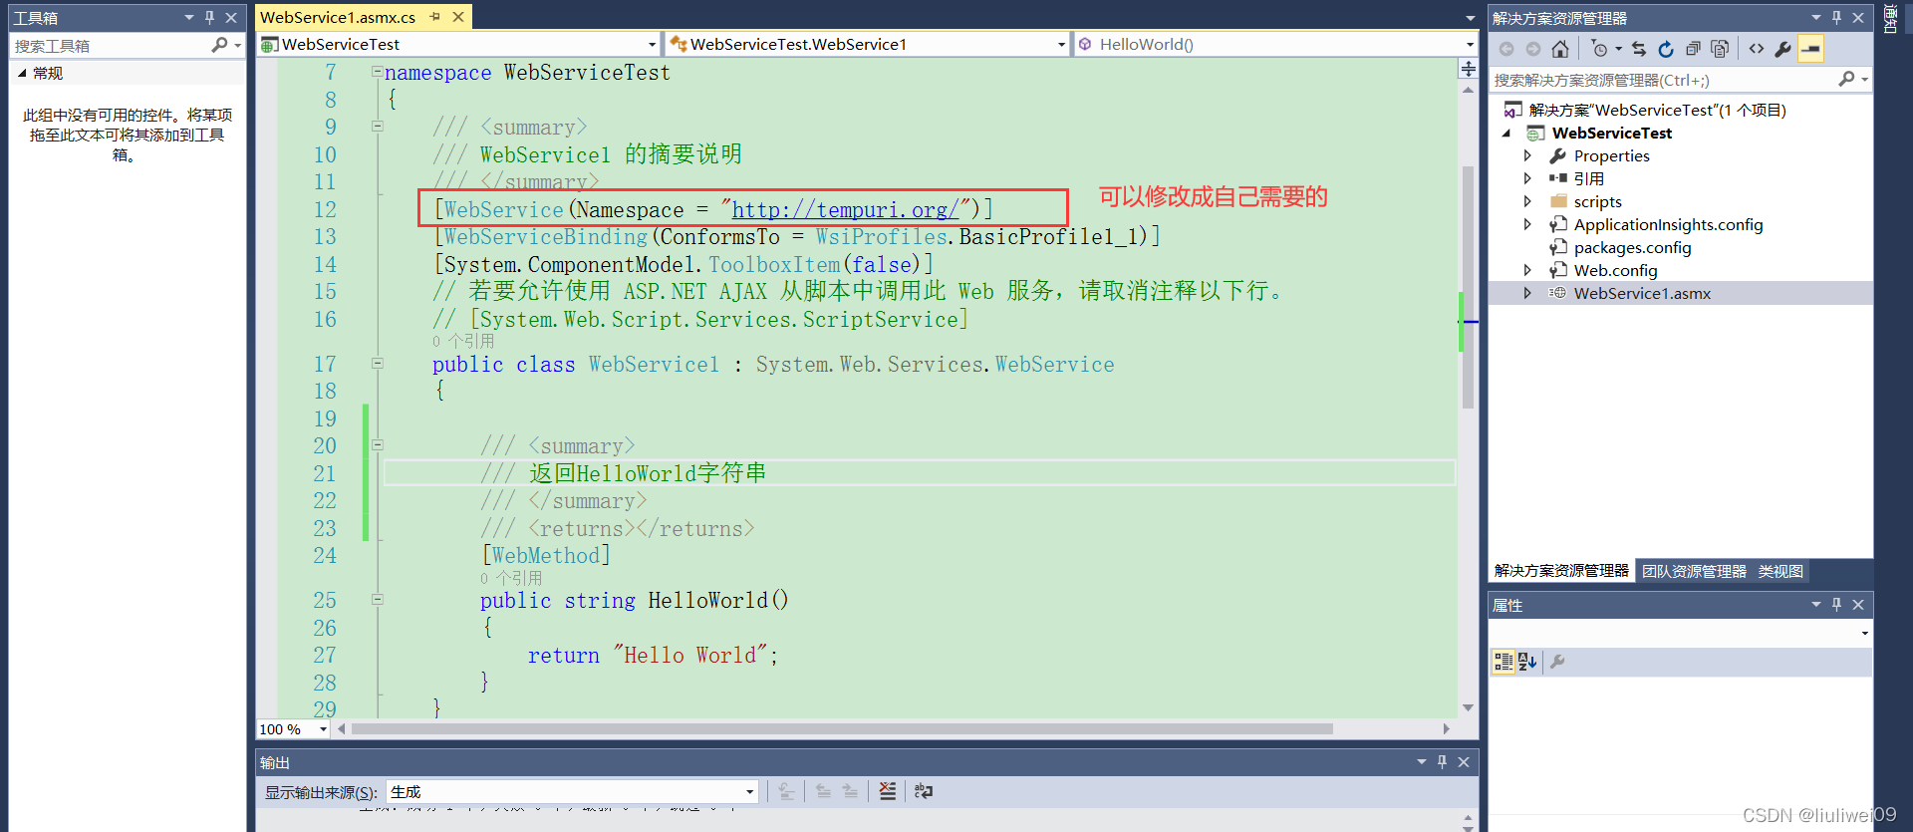Select the solution 'WebServiceTest' root node
This screenshot has height=832, width=1913.
[x=1657, y=110]
